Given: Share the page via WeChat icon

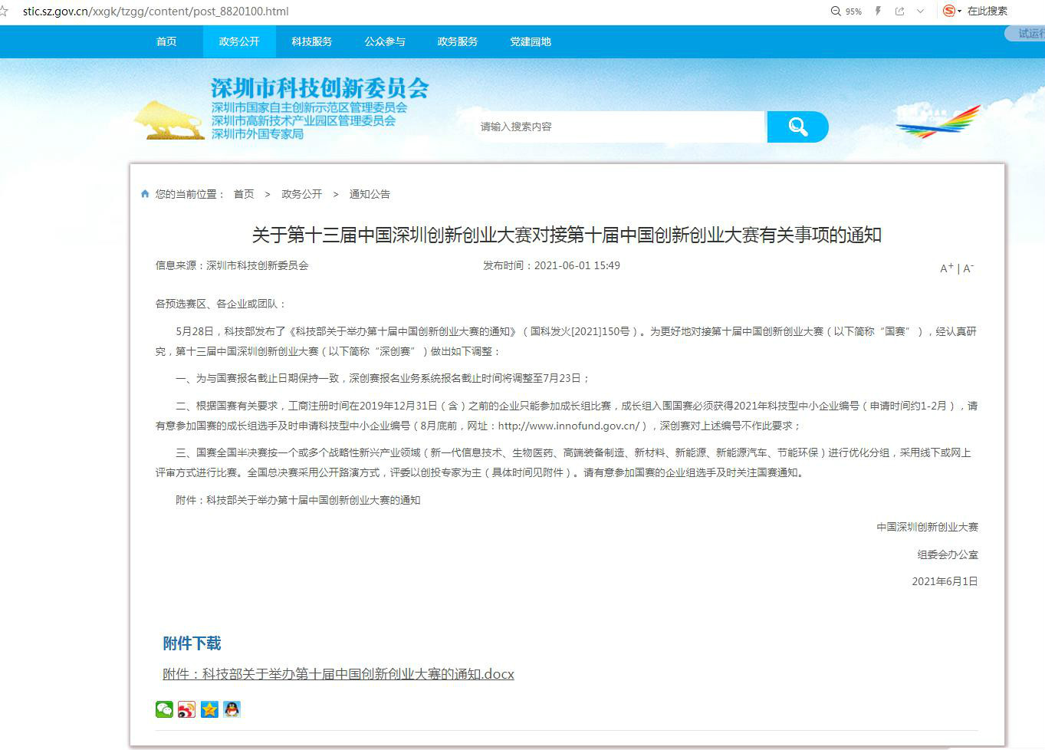Looking at the screenshot, I should [164, 709].
